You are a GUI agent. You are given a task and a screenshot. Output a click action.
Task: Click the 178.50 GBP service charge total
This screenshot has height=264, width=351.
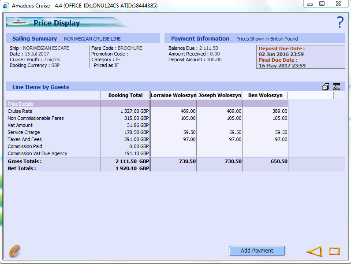coord(137,132)
